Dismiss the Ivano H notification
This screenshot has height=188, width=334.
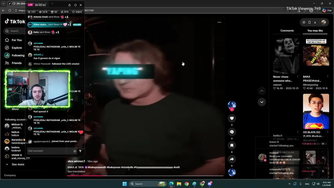(323, 144)
